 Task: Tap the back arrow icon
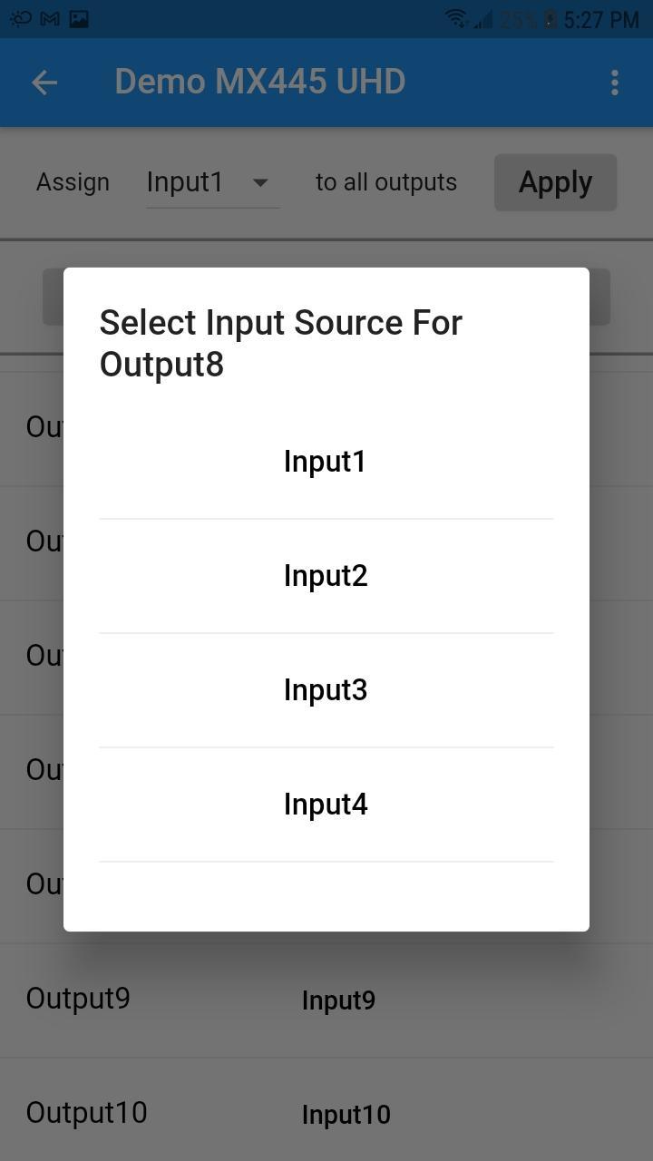(44, 83)
